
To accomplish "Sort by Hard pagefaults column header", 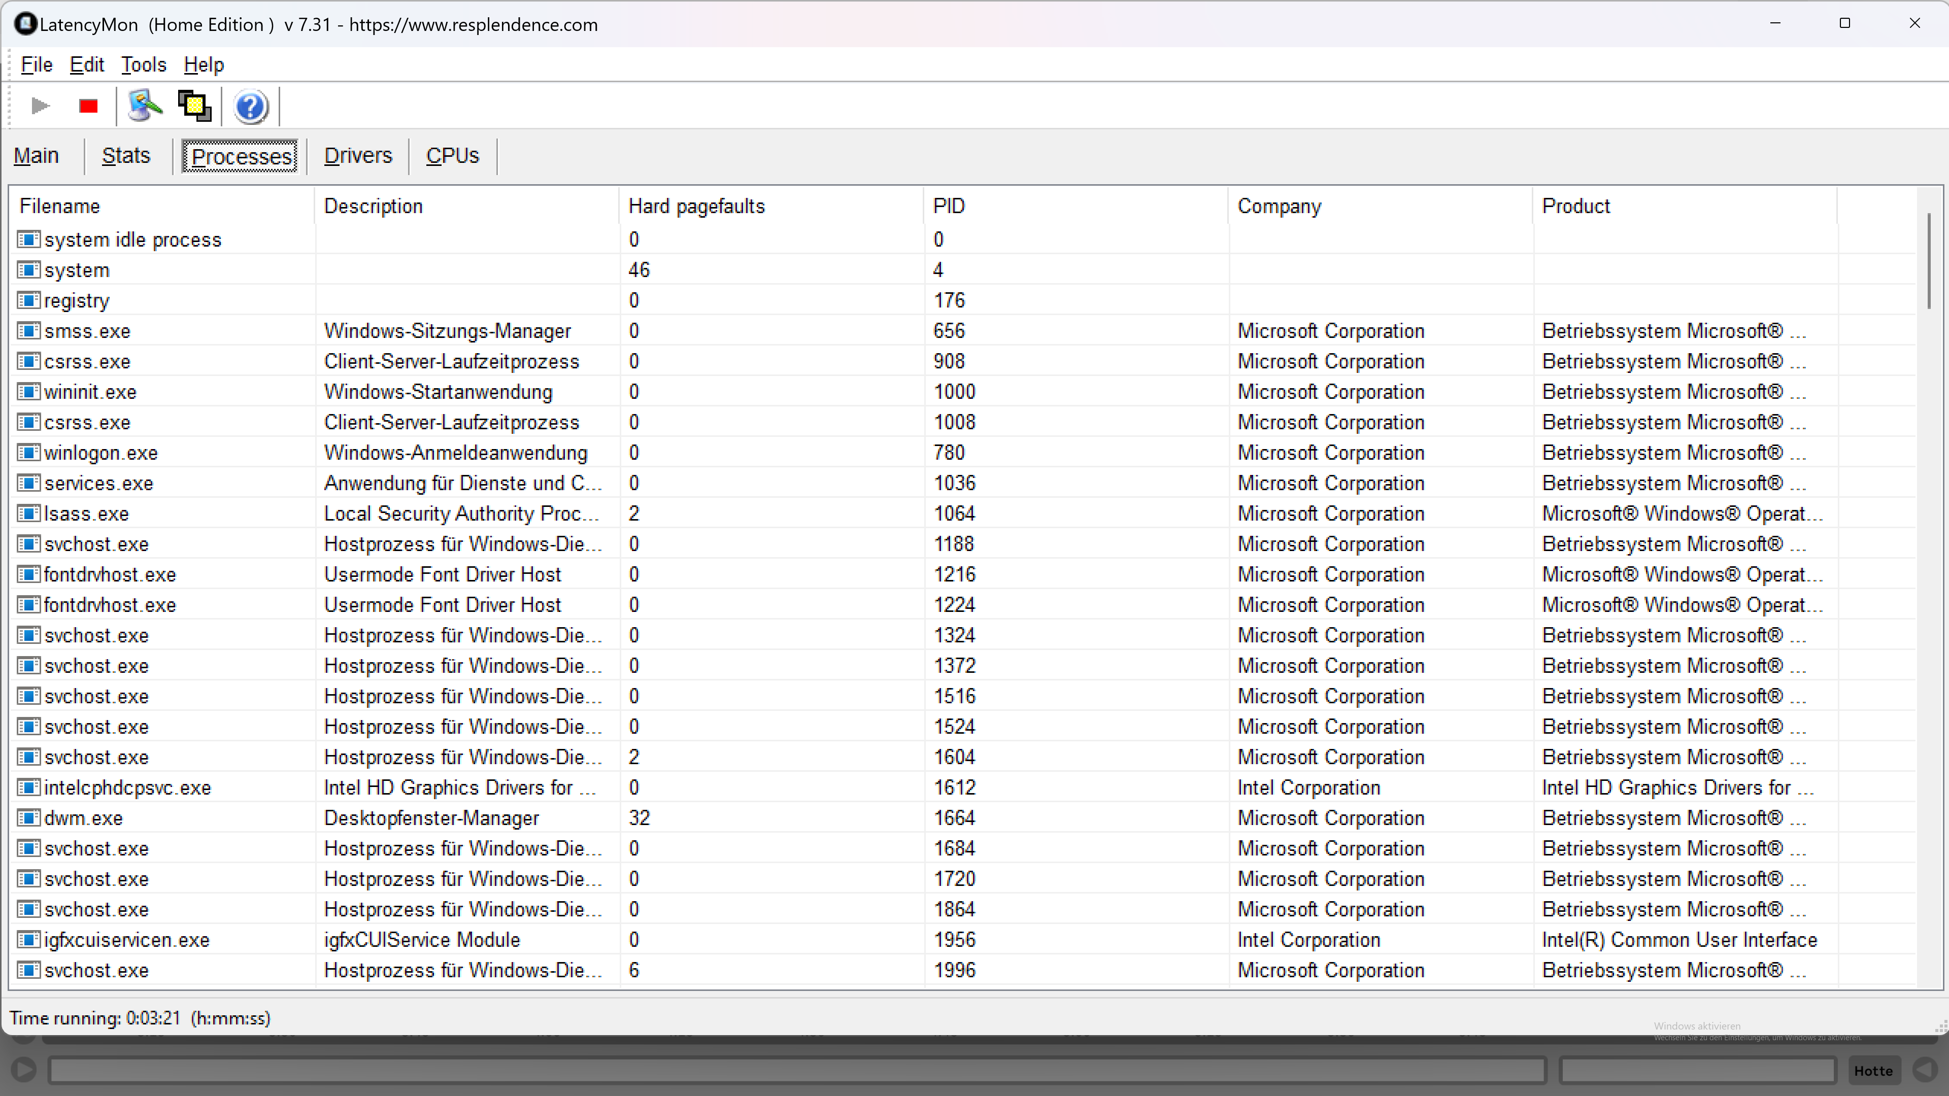I will pyautogui.click(x=771, y=205).
